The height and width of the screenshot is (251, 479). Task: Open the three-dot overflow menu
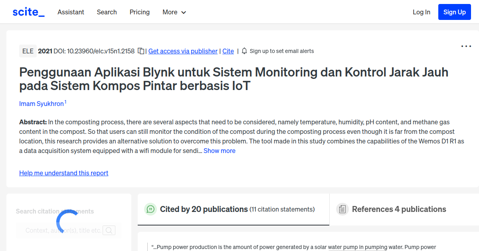point(466,46)
